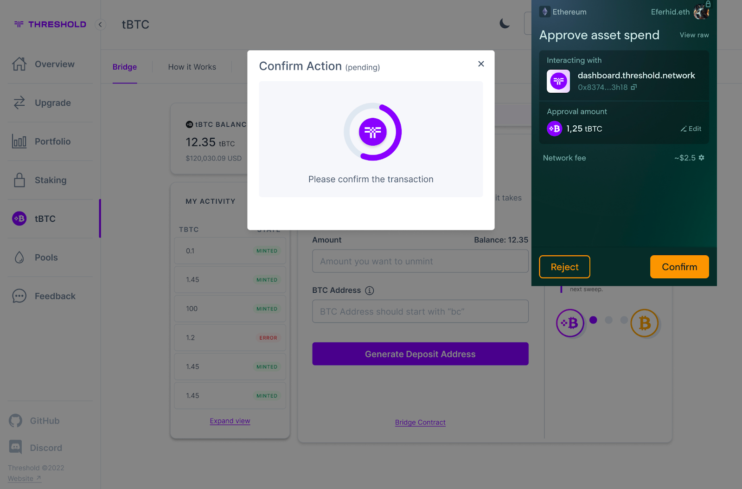
Task: Click the lock icon on the wallet popup
Action: pyautogui.click(x=708, y=4)
